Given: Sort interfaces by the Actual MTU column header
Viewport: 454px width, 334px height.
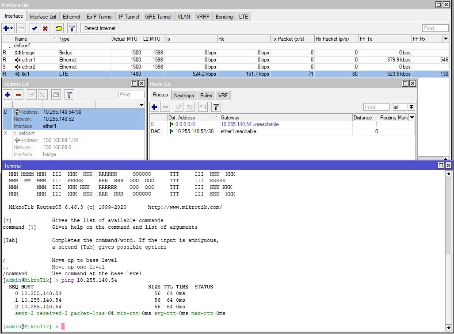Looking at the screenshot, I should pos(126,38).
